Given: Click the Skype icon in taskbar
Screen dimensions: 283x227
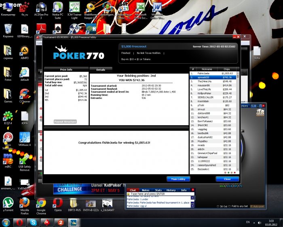Looking at the screenshot, I should 33,223.
